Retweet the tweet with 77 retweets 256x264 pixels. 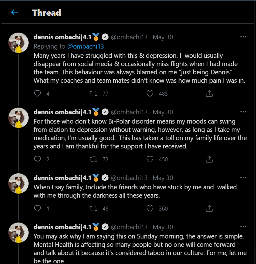tap(93, 93)
